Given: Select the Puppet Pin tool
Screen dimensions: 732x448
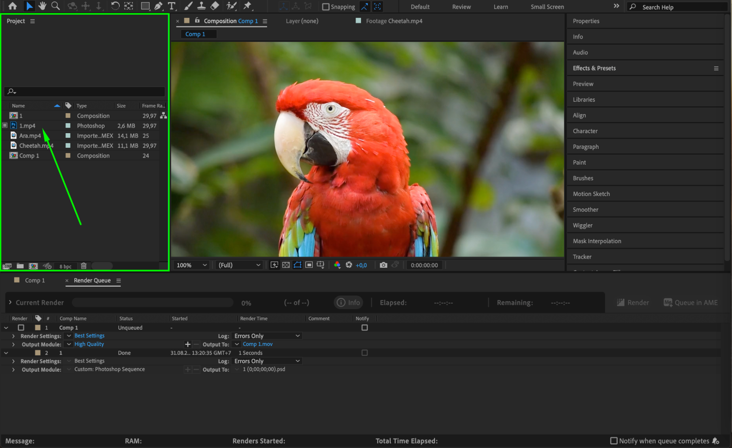Looking at the screenshot, I should (248, 6).
